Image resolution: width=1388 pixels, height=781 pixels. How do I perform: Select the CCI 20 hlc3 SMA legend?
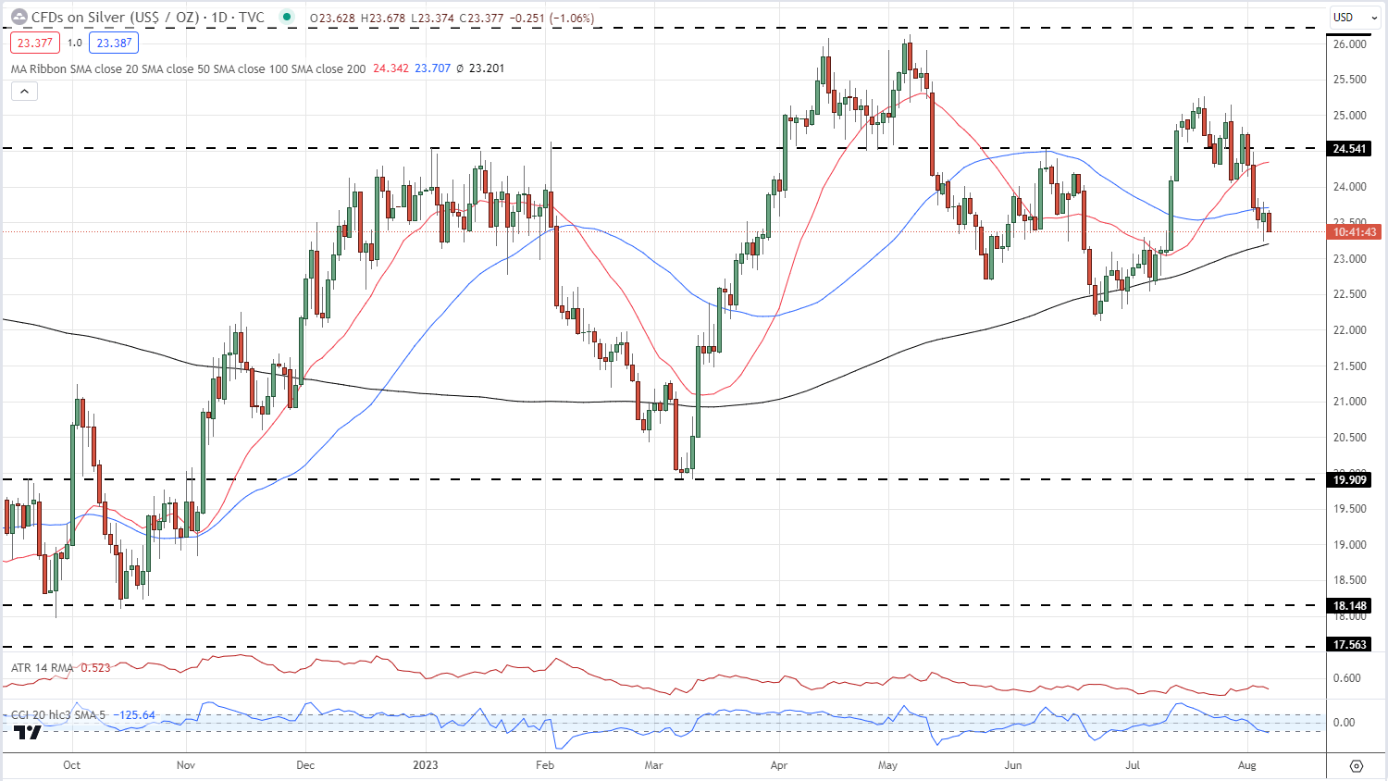57,715
